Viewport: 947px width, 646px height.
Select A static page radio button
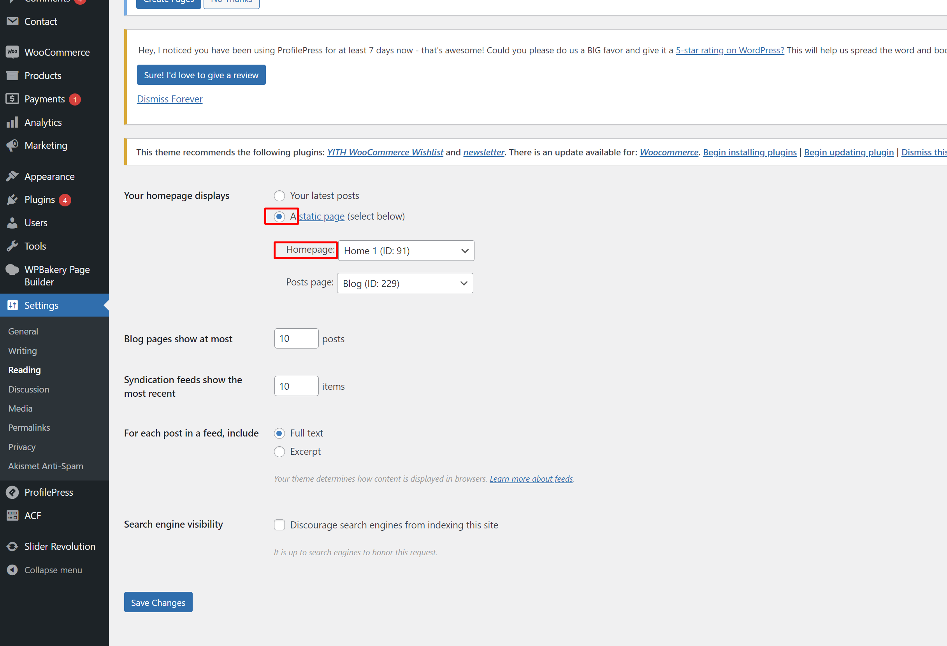pos(279,217)
